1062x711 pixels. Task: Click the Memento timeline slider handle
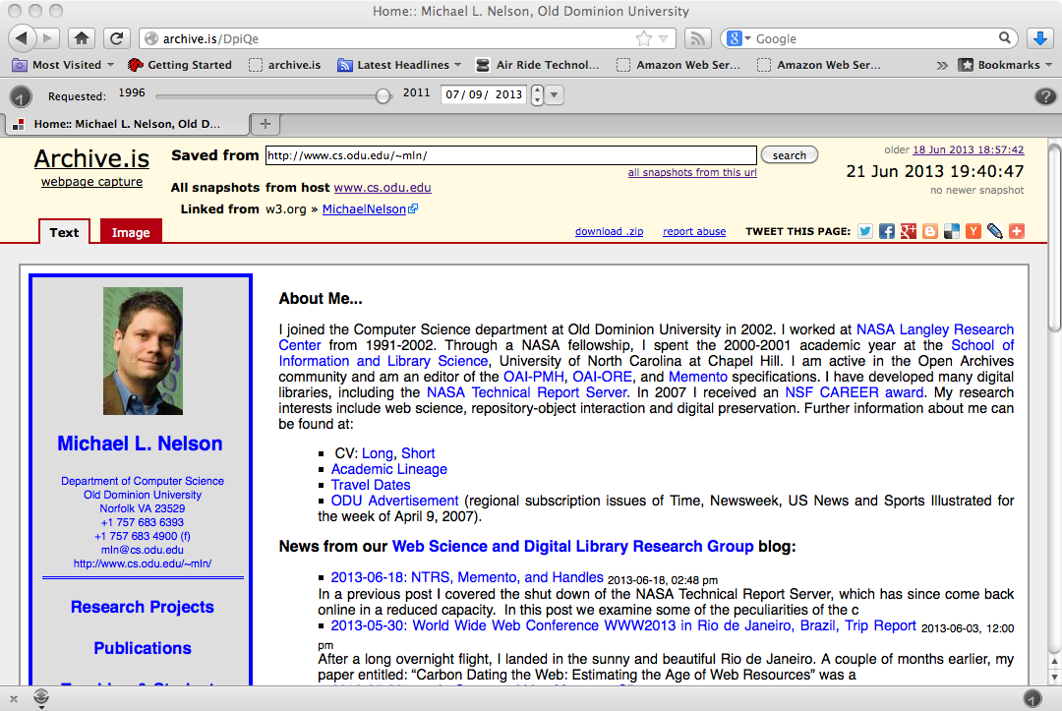383,96
